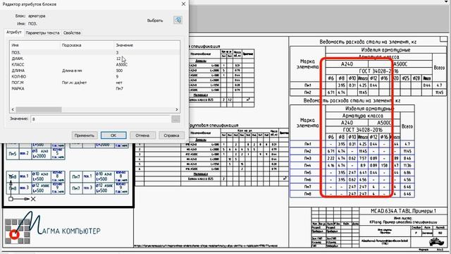Click the tank emblem in the title block
The width and height of the screenshot is (451, 254).
[436, 241]
